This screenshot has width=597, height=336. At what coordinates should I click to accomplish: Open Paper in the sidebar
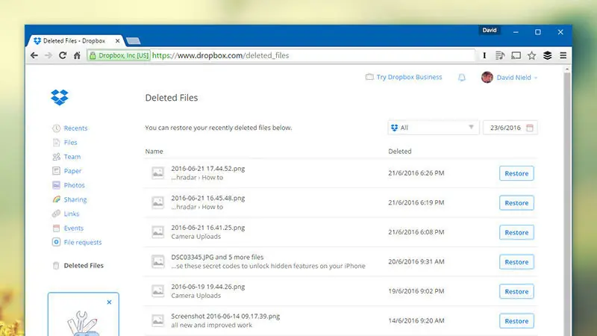(72, 171)
